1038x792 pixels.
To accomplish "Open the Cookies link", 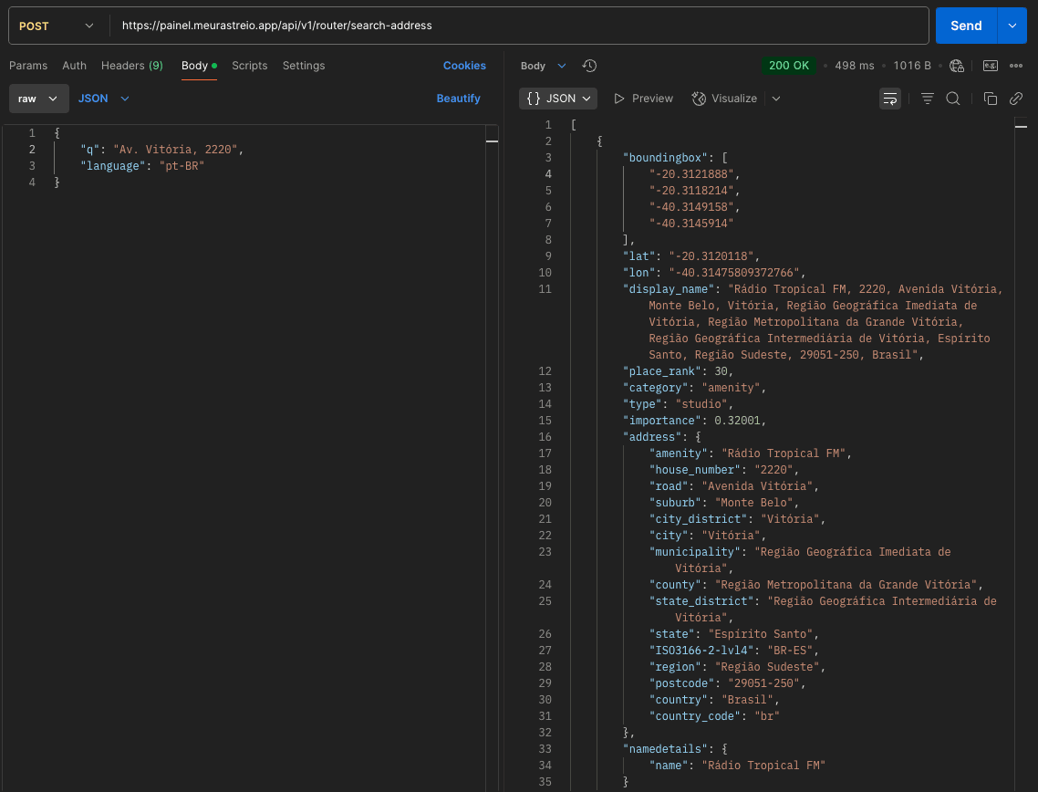I will coord(464,66).
